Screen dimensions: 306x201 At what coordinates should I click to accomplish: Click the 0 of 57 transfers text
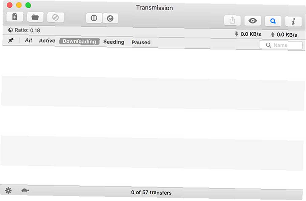151,192
